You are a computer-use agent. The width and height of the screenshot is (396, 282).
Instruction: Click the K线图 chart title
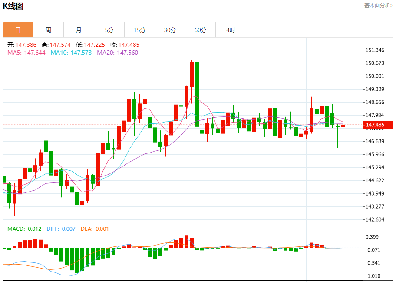pyautogui.click(x=13, y=6)
